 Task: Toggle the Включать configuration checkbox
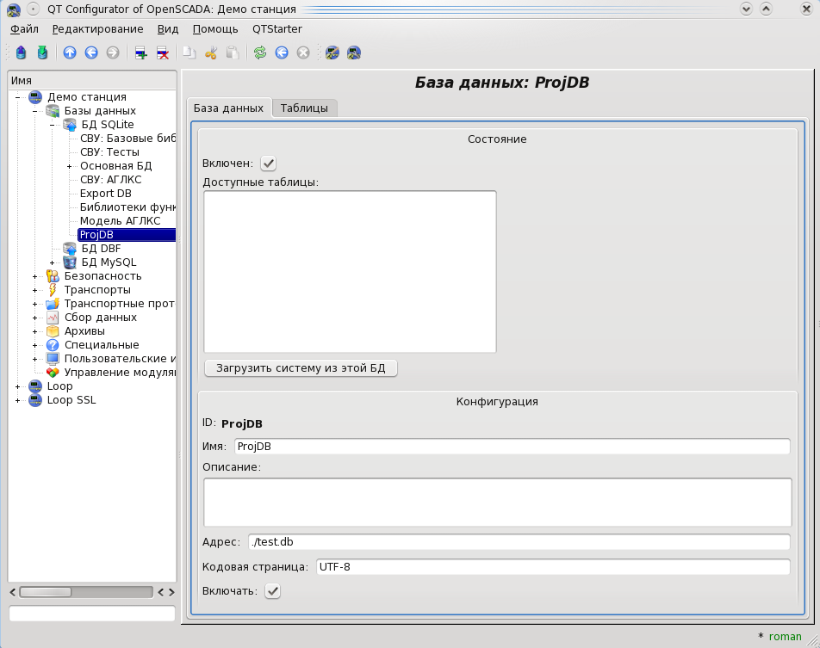click(x=272, y=591)
